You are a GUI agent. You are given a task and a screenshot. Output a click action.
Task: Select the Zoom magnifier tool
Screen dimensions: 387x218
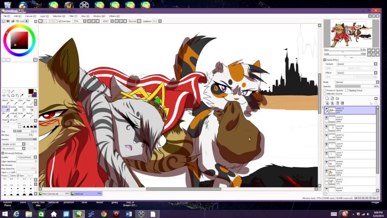8,96
